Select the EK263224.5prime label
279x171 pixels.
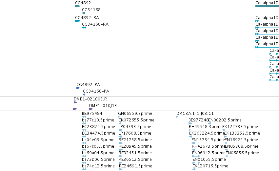tap(207, 133)
